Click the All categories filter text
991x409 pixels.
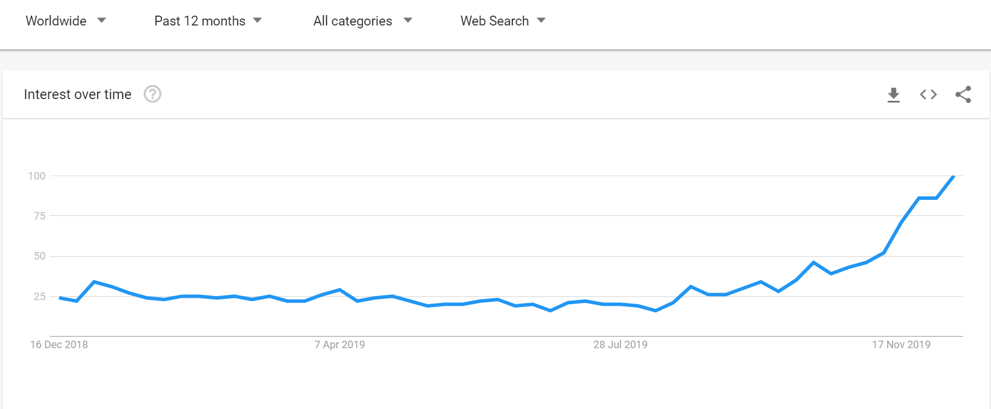(353, 21)
